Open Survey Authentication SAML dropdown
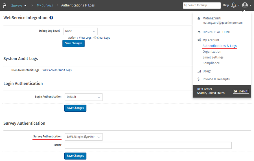Screen dimensions: 254x161 tap(84, 137)
